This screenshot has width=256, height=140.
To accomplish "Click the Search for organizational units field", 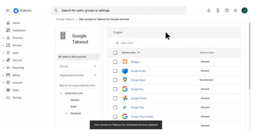I will (x=77, y=85).
